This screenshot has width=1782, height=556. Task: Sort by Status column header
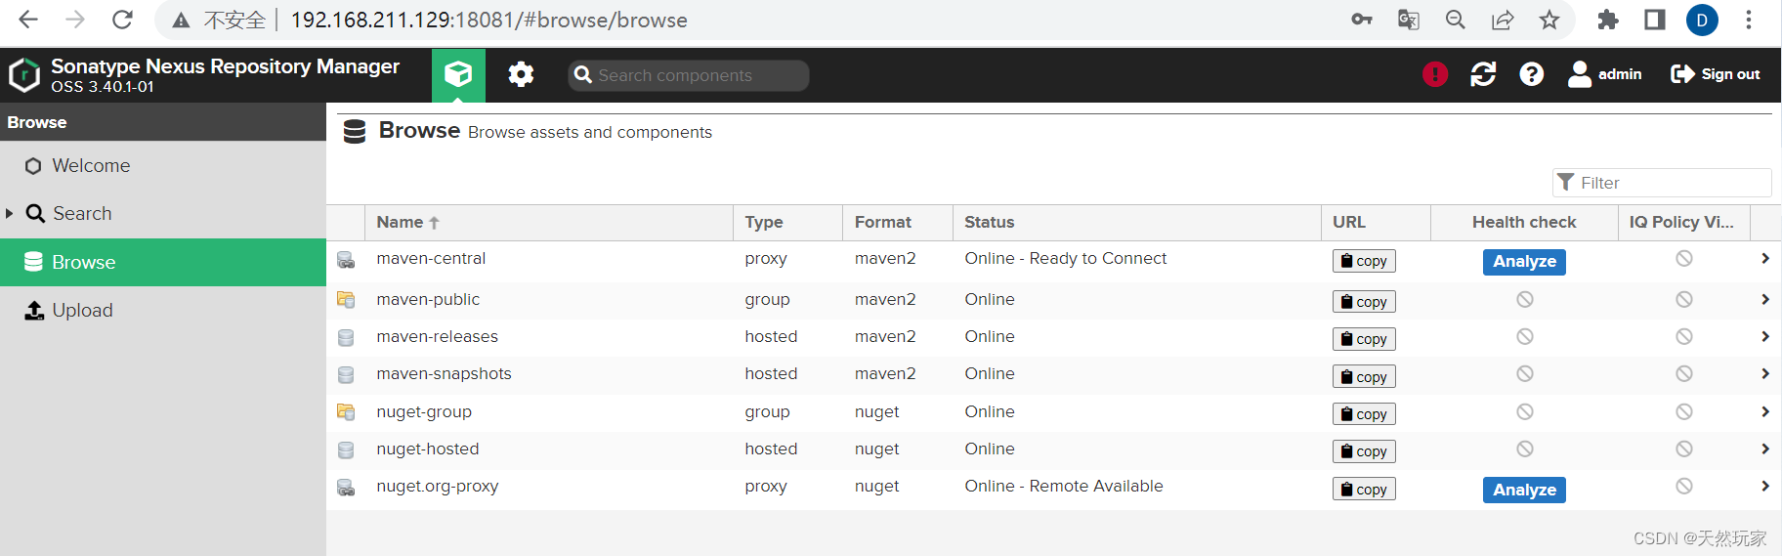point(1136,222)
